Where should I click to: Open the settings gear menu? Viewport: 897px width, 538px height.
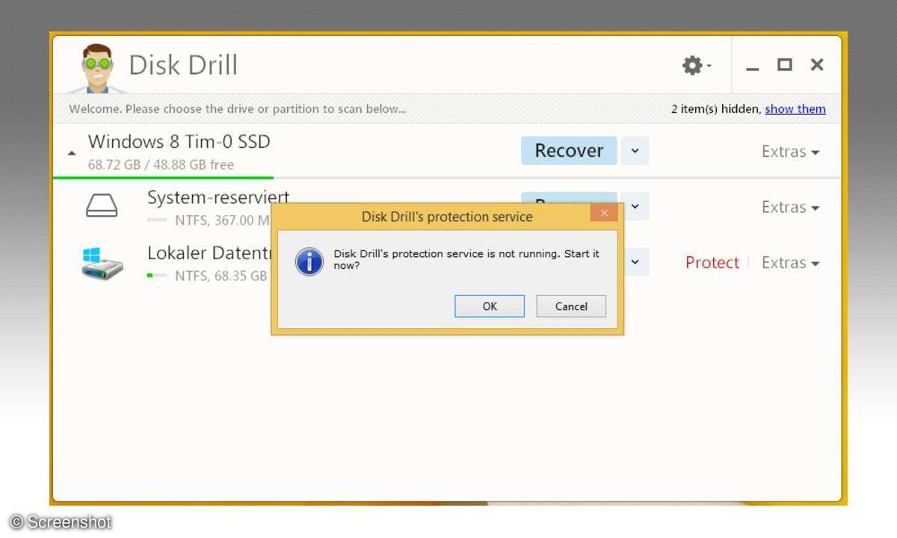(694, 66)
